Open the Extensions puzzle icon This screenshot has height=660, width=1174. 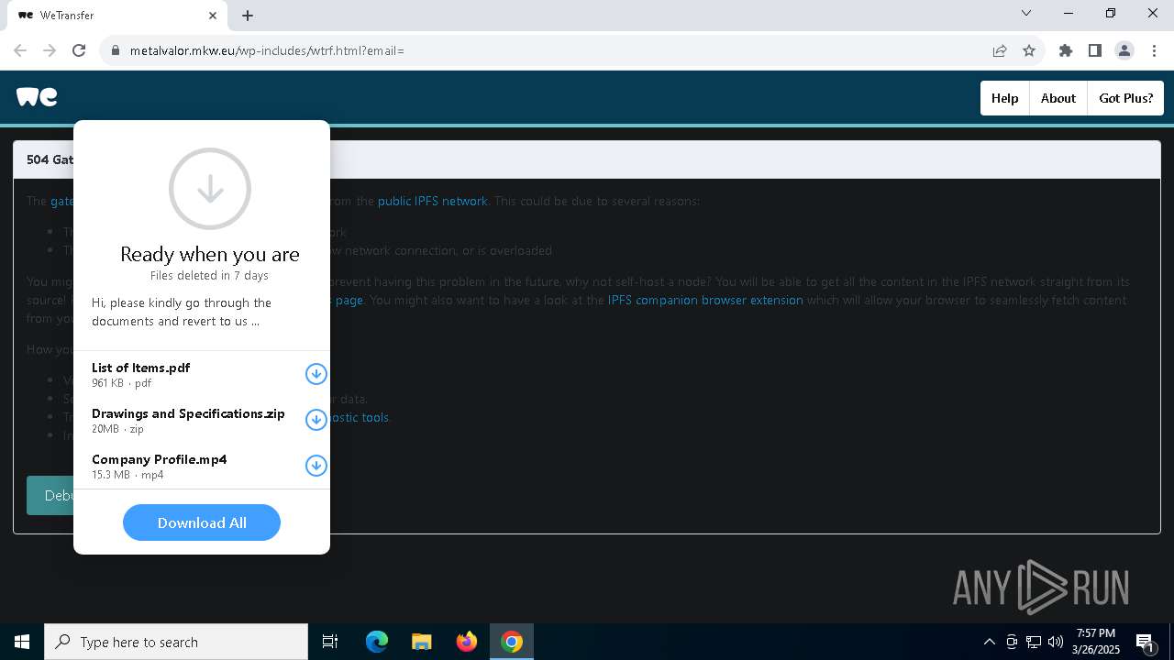click(1066, 50)
